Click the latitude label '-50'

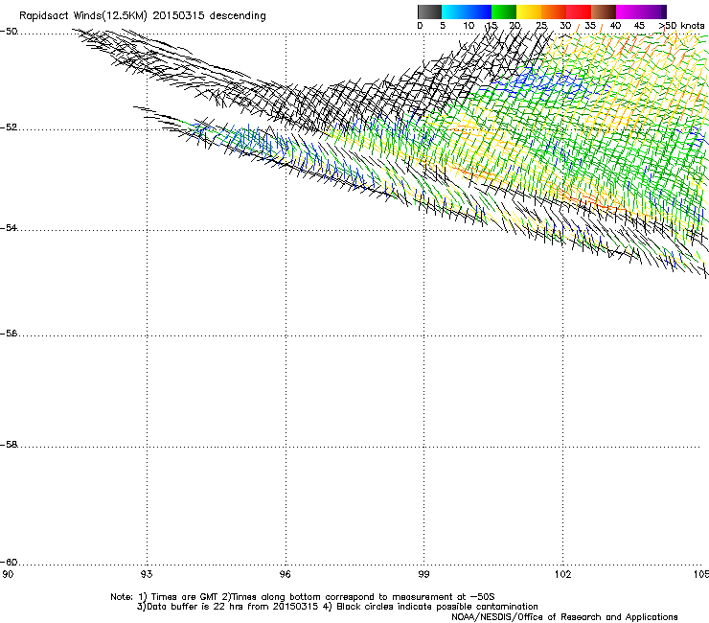(x=9, y=32)
